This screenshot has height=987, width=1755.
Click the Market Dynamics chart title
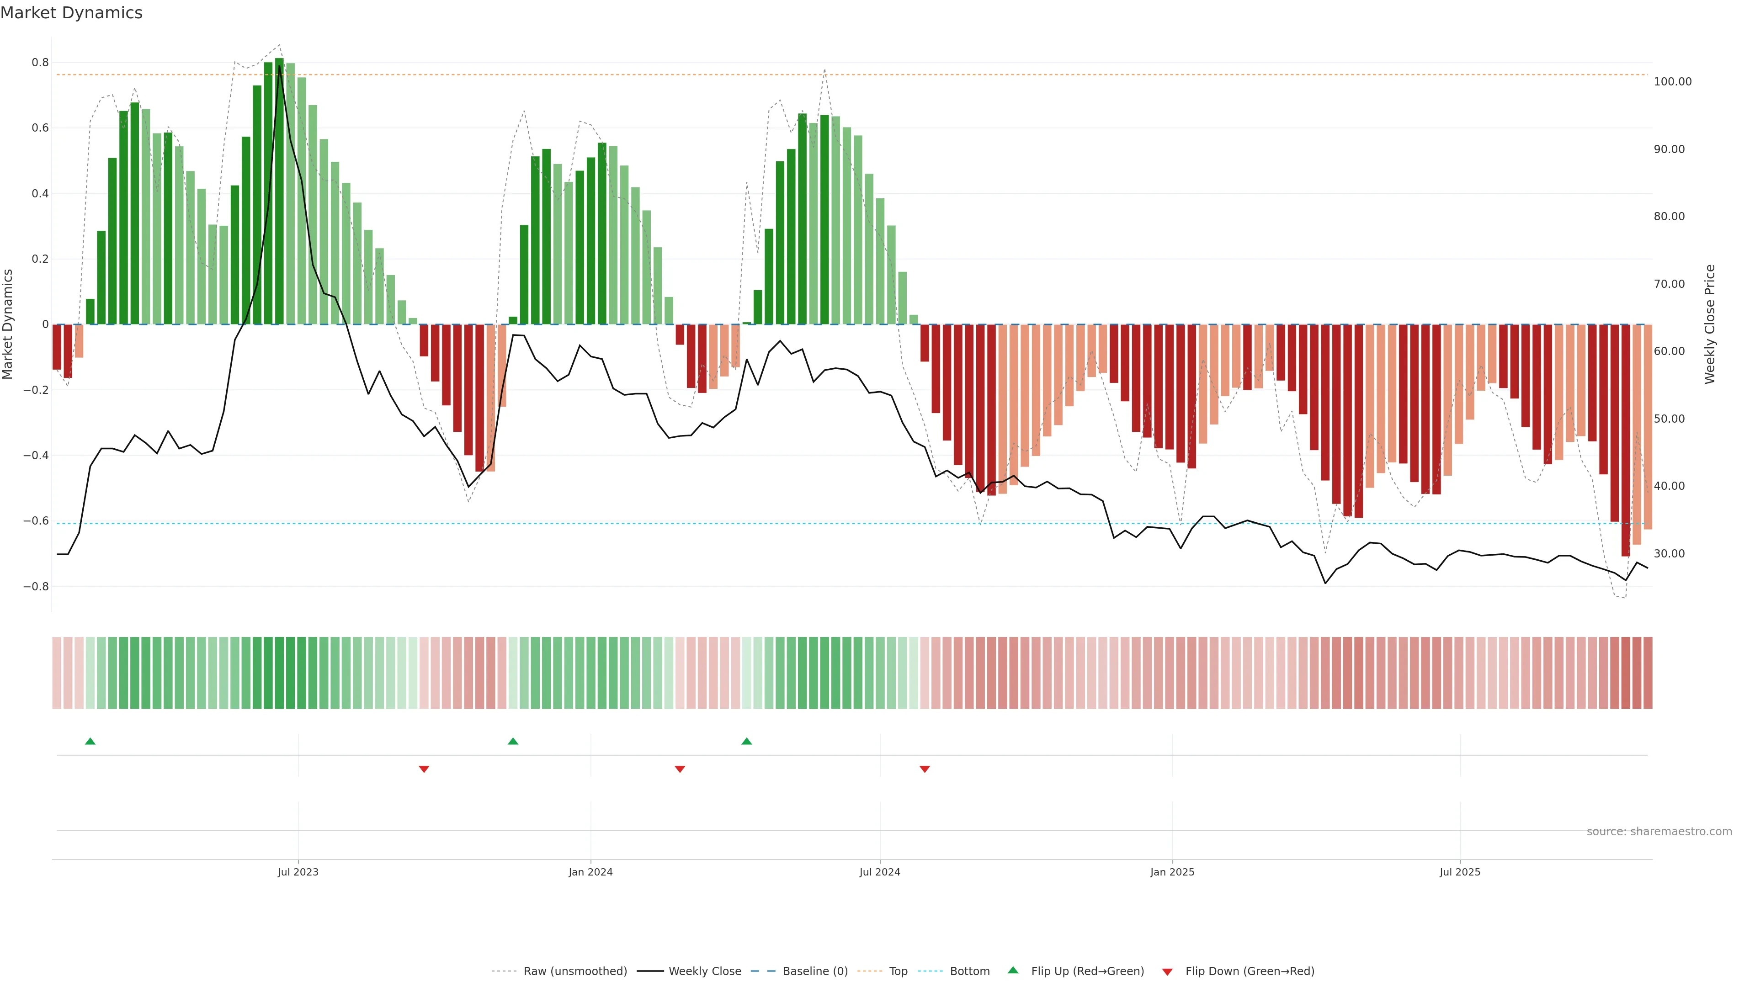click(x=72, y=13)
